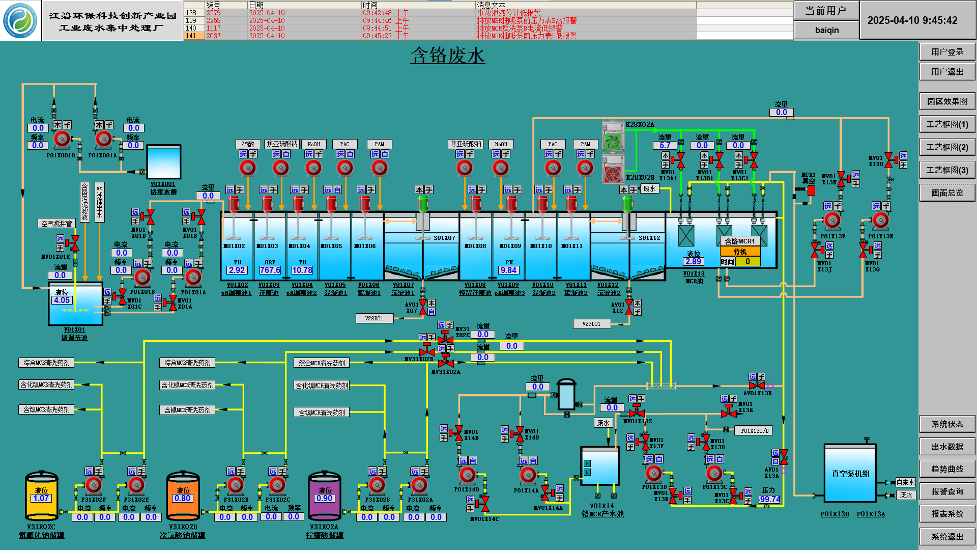Open the 趋势曲线 trend curve page
This screenshot has height=550, width=977.
point(947,469)
